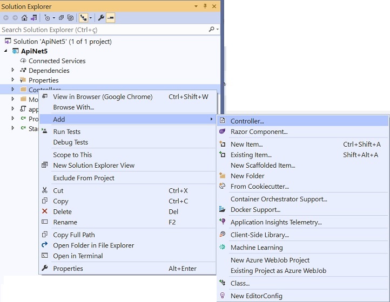Expand the Properties folder node
The width and height of the screenshot is (390, 302).
(x=12, y=80)
